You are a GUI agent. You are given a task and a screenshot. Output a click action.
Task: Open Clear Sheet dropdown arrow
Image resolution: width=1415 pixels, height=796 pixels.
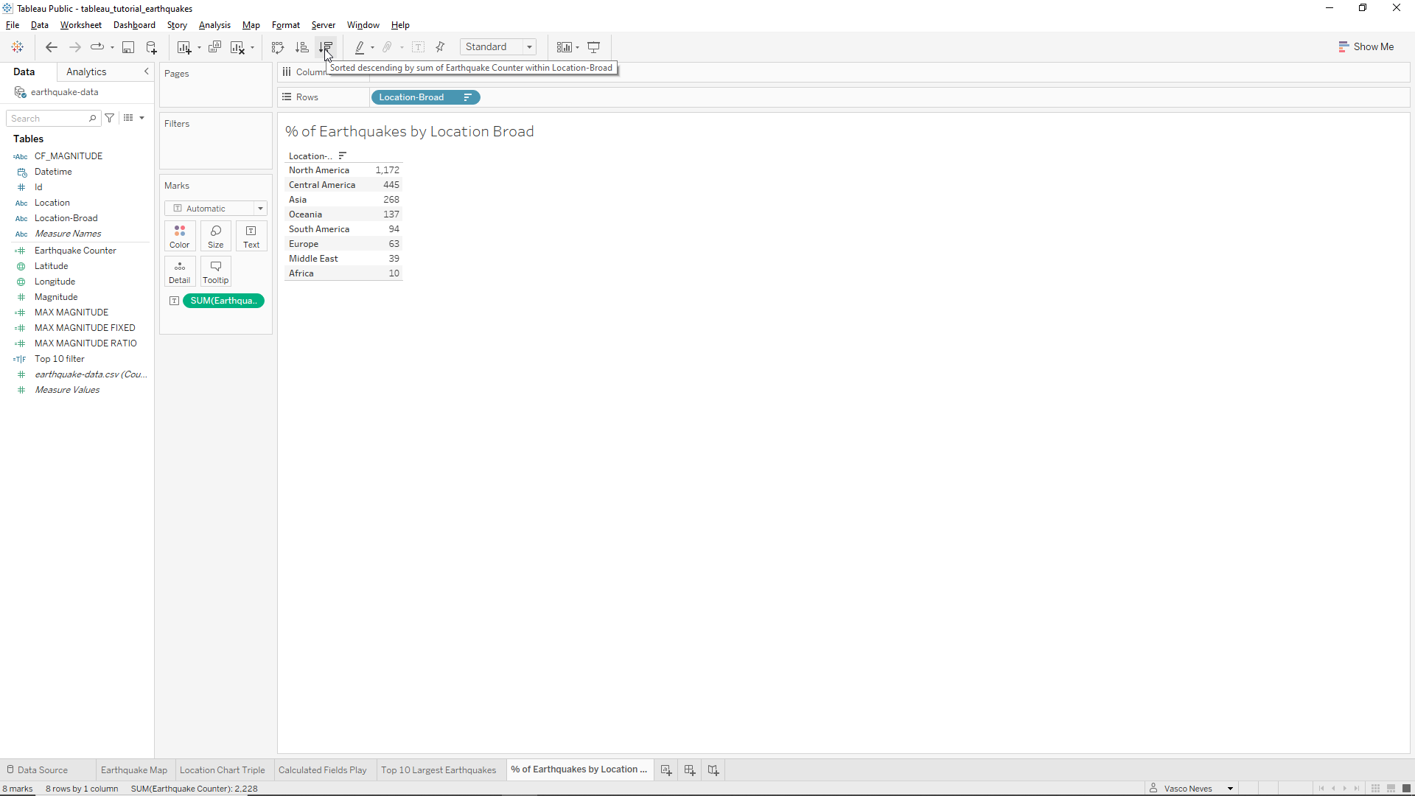pyautogui.click(x=252, y=48)
